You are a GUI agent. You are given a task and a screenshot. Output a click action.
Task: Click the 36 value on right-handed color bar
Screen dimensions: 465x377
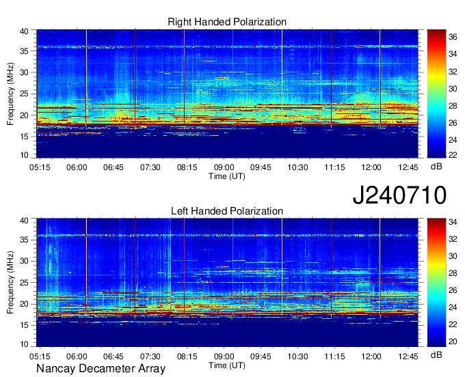[453, 37]
